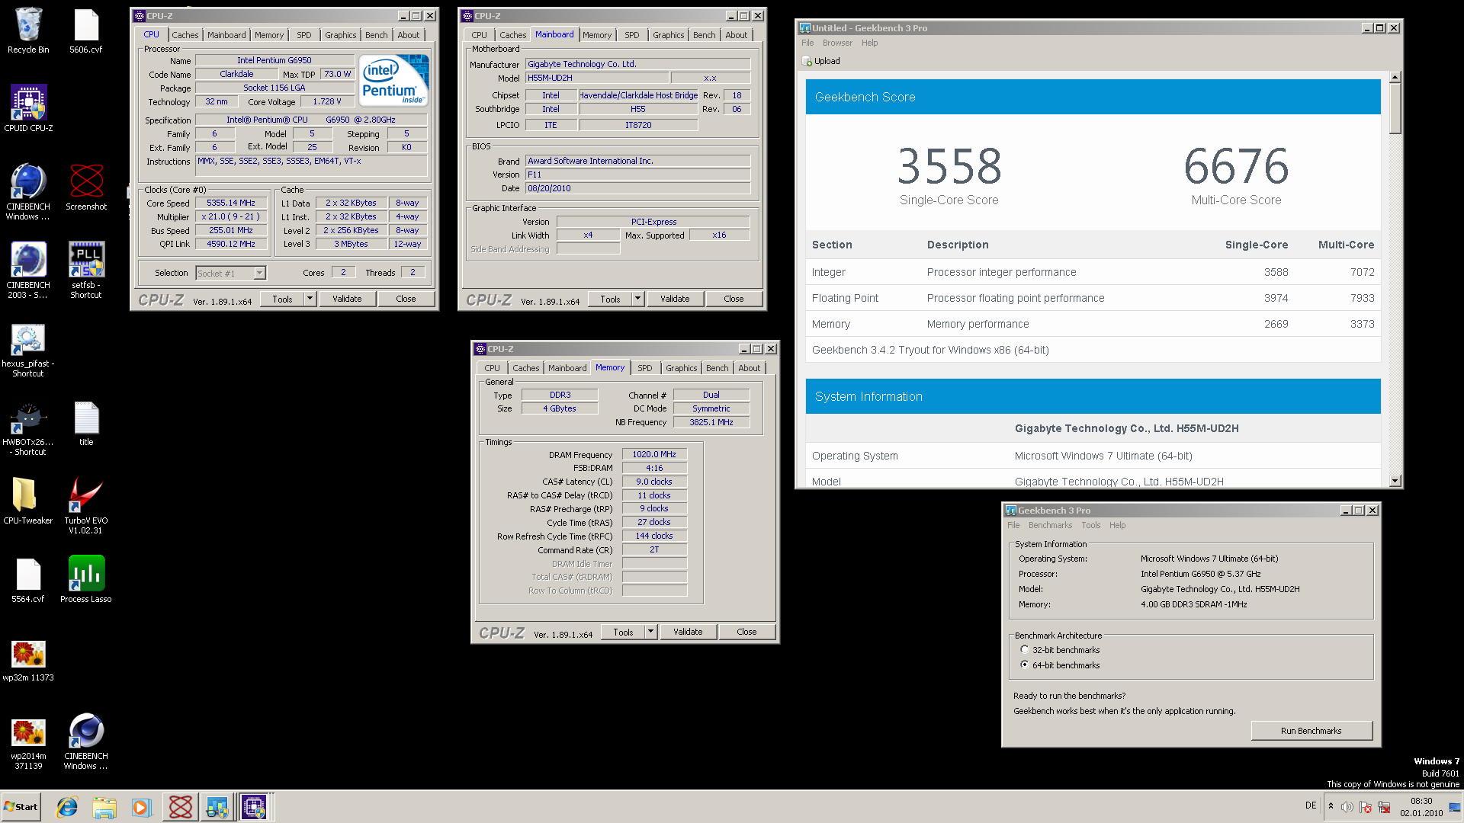The image size is (1464, 823).
Task: Click the Upload icon in Geekbench toolbar
Action: (x=821, y=61)
